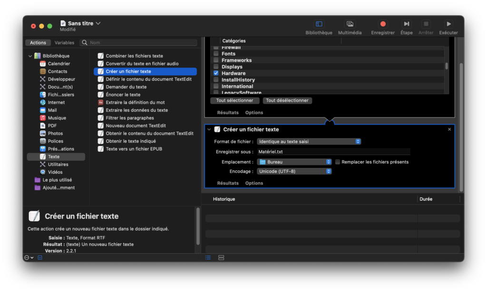Viewport: 487px width, 292px height.
Task: Open the Format de fichier dropdown
Action: (309, 142)
